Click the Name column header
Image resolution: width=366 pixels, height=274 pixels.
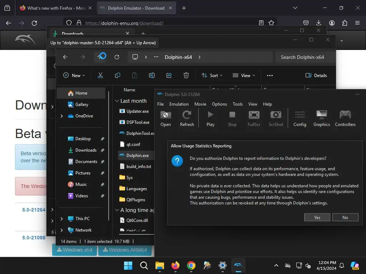pos(129,90)
